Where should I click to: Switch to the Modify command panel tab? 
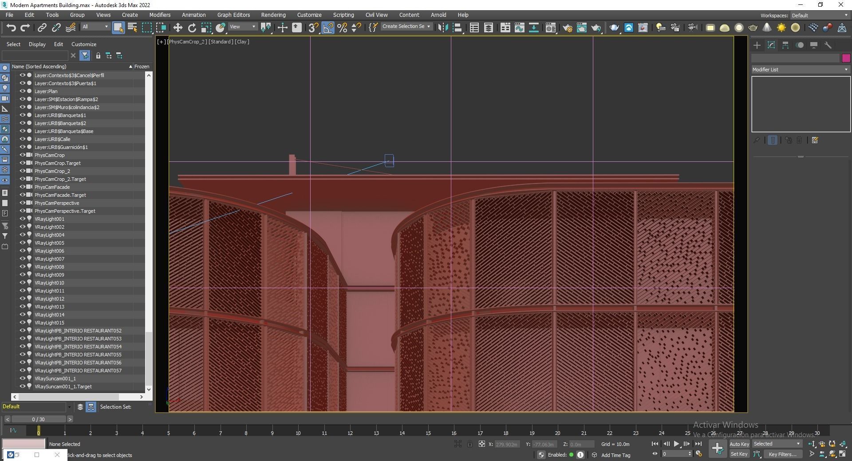pyautogui.click(x=771, y=45)
